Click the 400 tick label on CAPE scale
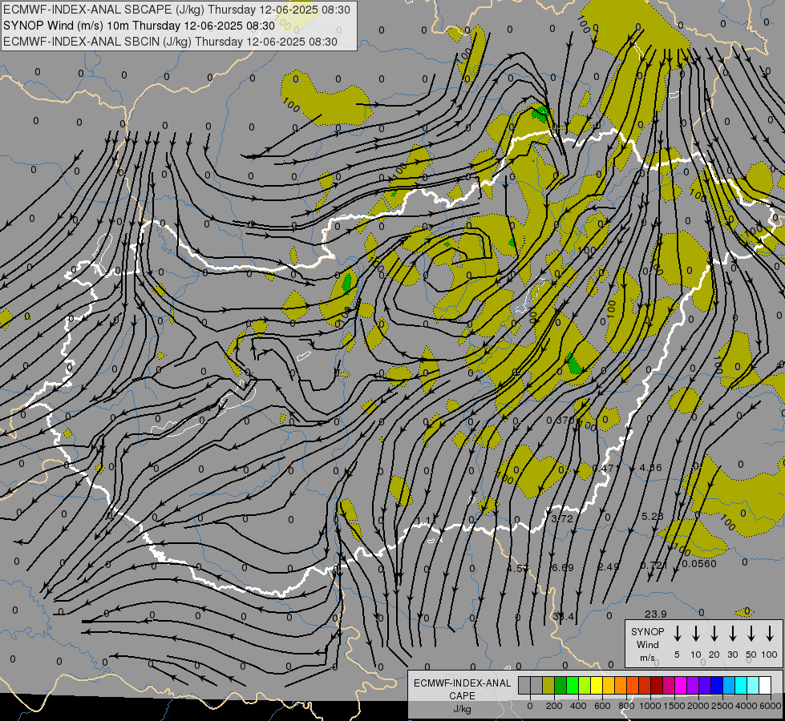 pos(578,706)
